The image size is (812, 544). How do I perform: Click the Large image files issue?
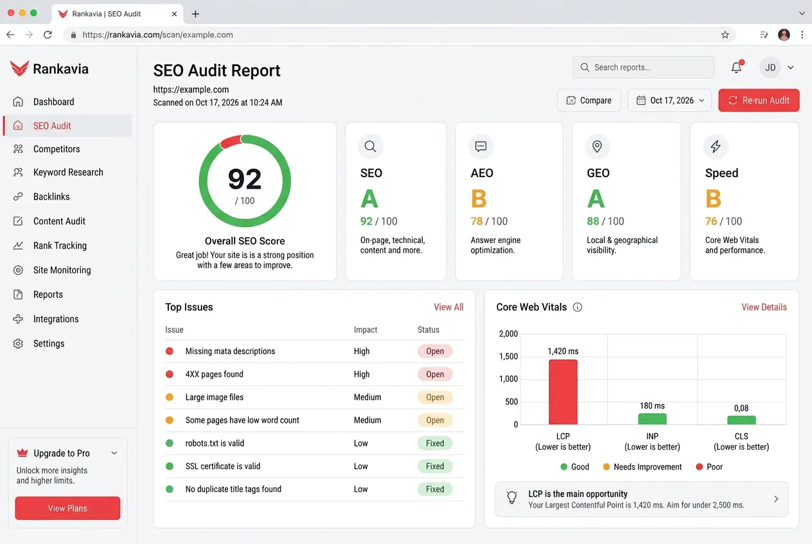pos(215,397)
